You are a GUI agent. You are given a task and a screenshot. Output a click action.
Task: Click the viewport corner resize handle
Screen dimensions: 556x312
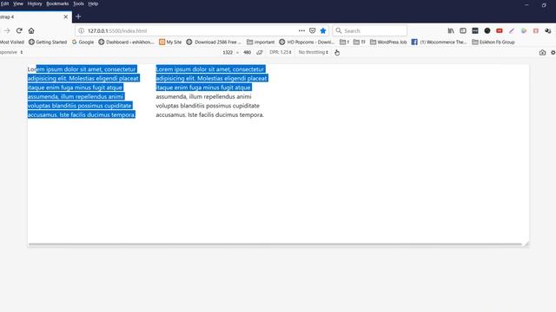(x=526, y=244)
